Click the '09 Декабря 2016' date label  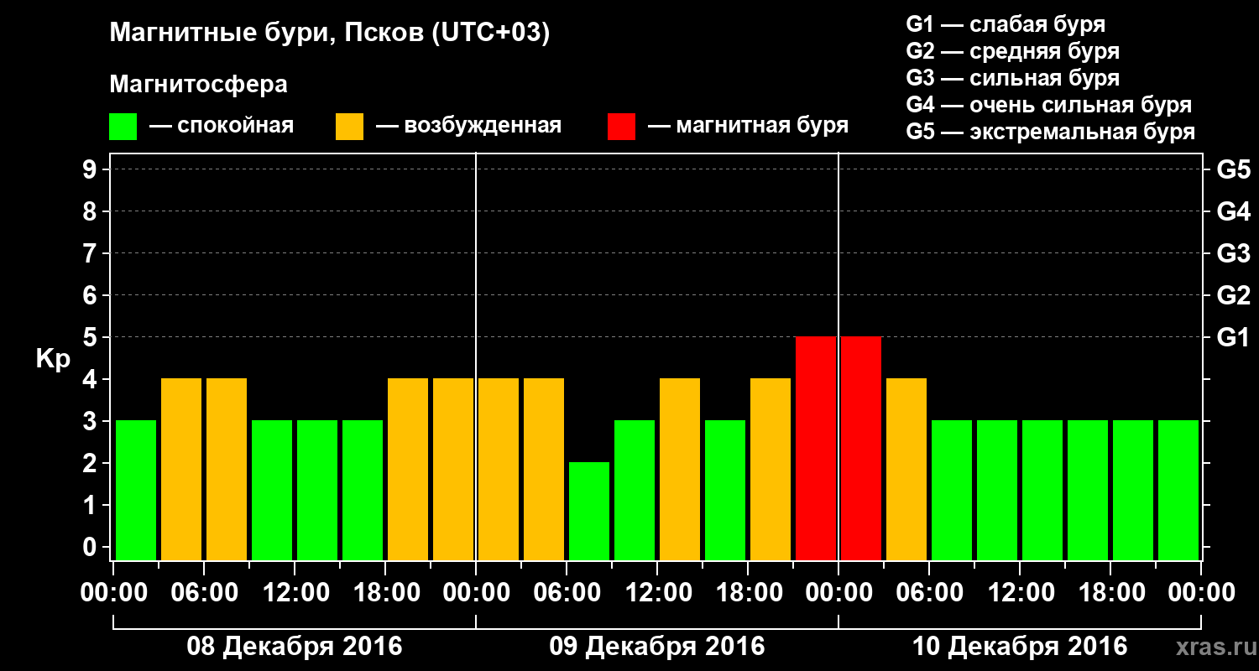pos(657,647)
